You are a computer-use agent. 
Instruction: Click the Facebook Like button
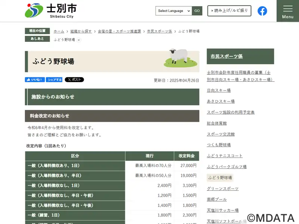point(35,80)
